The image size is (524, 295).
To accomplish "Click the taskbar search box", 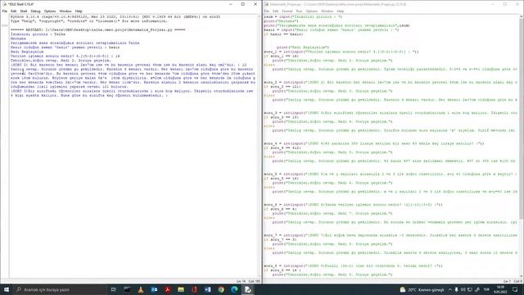I will (60, 289).
